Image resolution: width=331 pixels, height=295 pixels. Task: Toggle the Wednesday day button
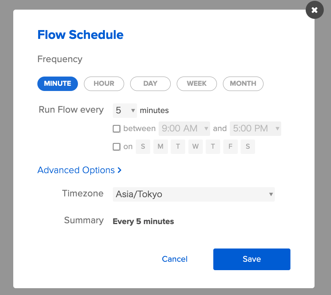pyautogui.click(x=195, y=147)
